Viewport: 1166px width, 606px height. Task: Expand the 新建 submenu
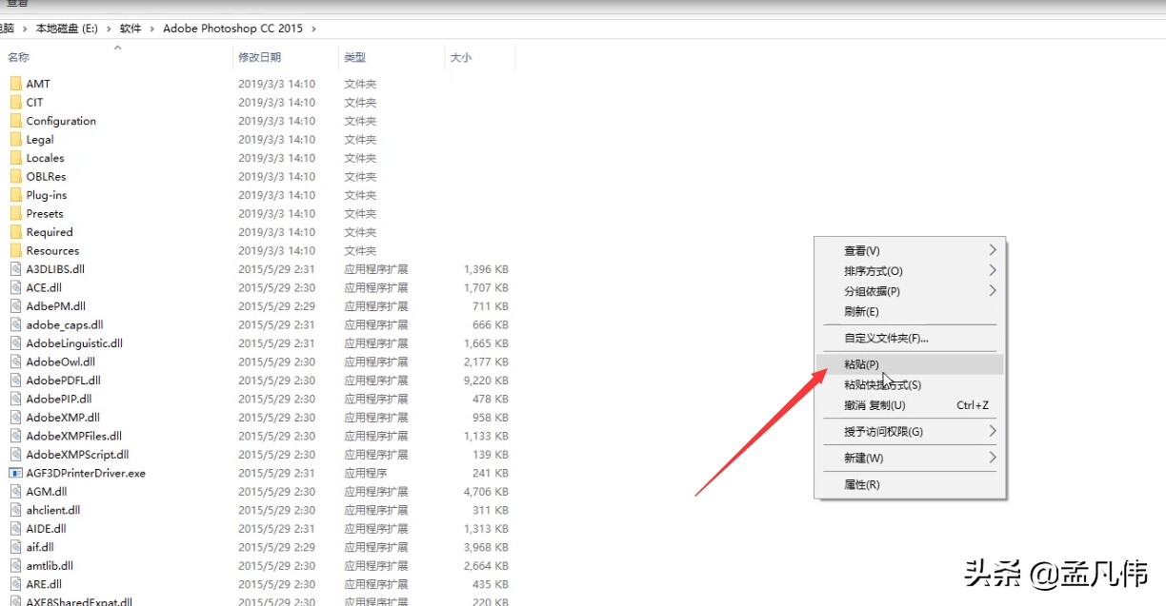992,457
